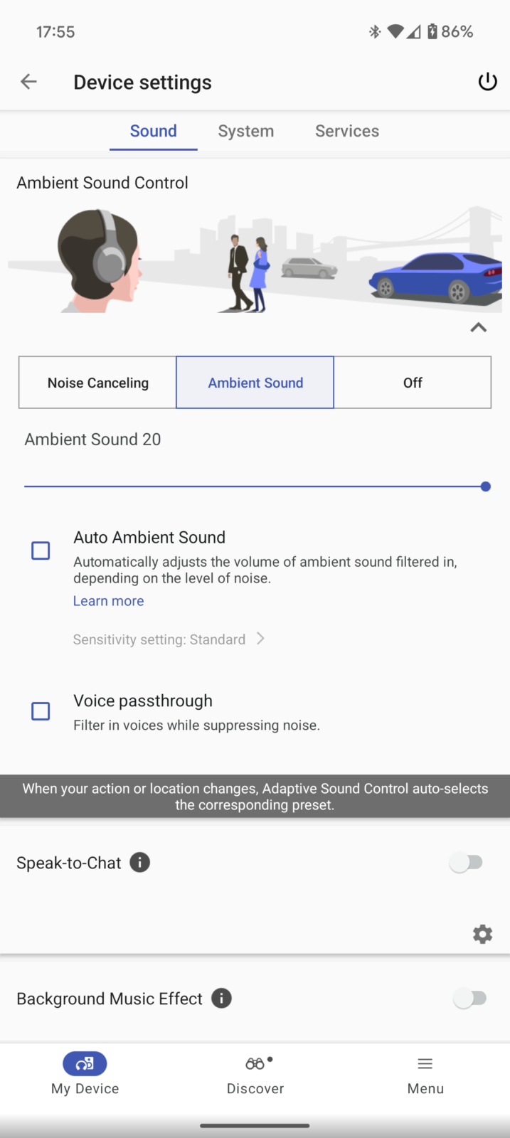Click the Ambient Sound level slider
The height and width of the screenshot is (1138, 510).
coord(255,486)
